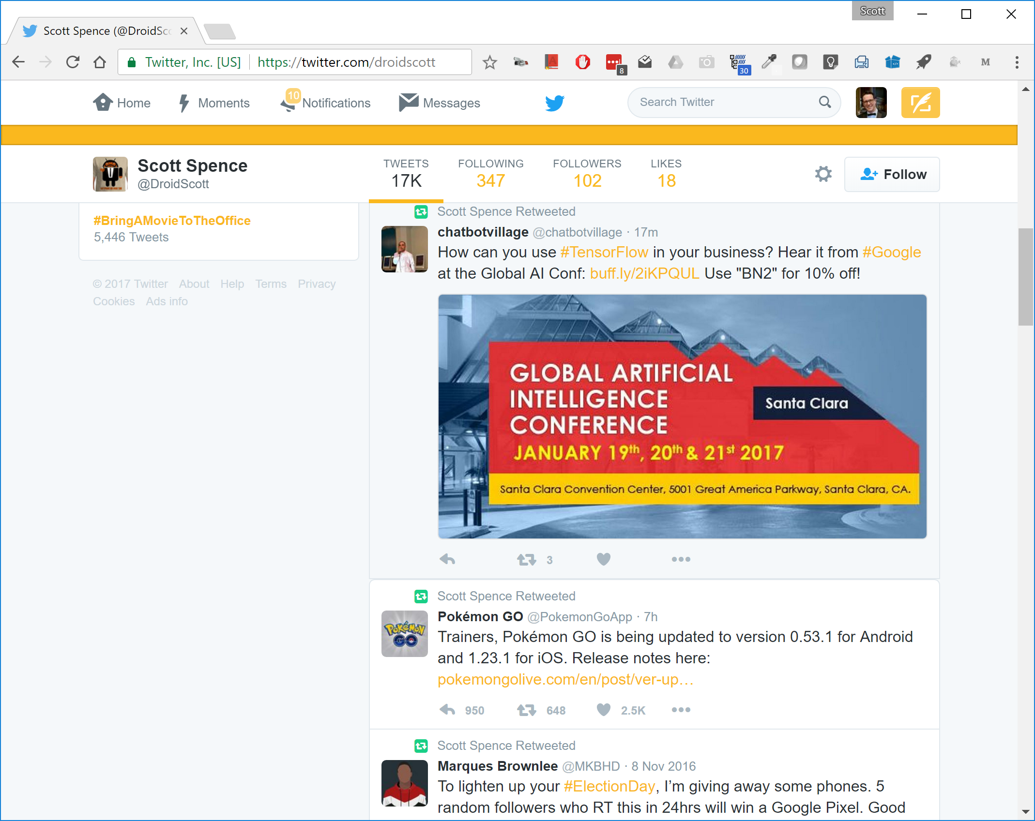Click the search magnifier icon

[825, 102]
